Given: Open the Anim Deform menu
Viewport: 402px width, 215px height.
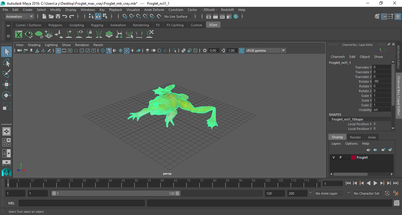Looking at the screenshot, I should (154, 10).
